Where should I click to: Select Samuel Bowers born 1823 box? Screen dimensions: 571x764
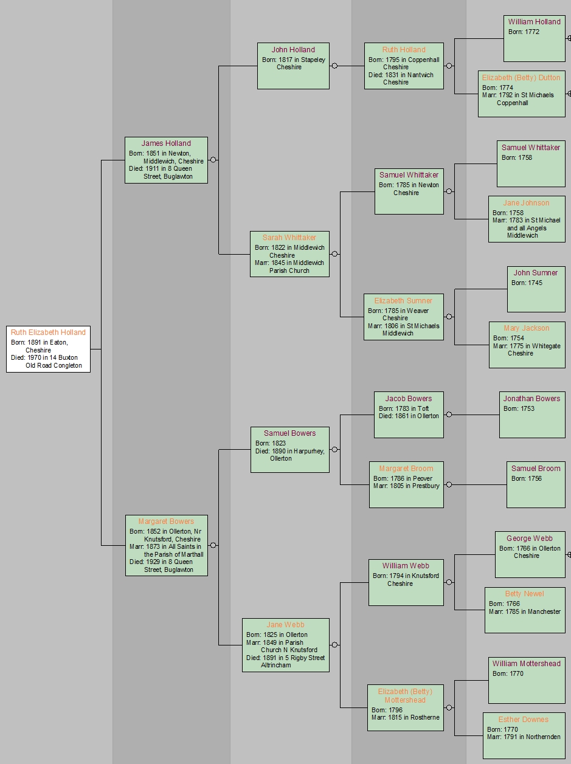tap(290, 450)
